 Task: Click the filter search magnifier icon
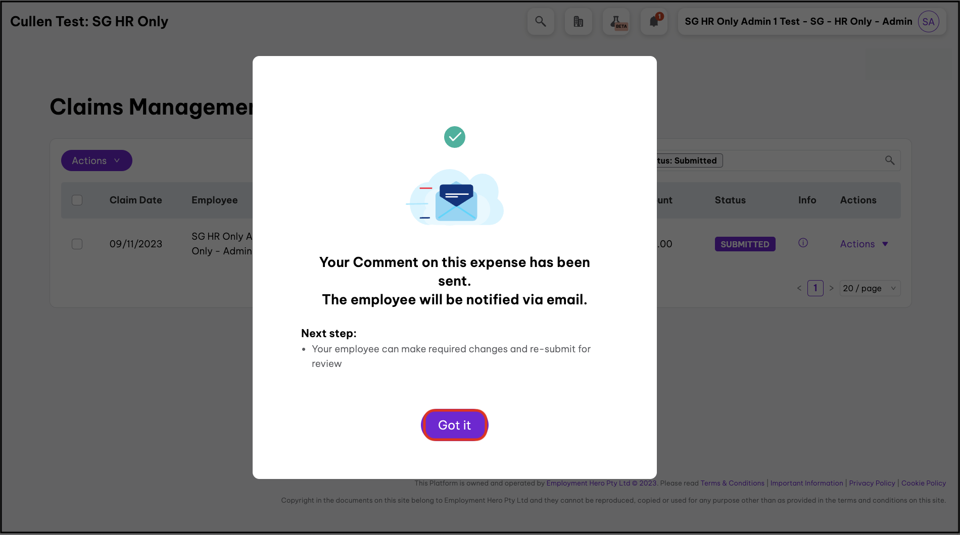(x=890, y=161)
